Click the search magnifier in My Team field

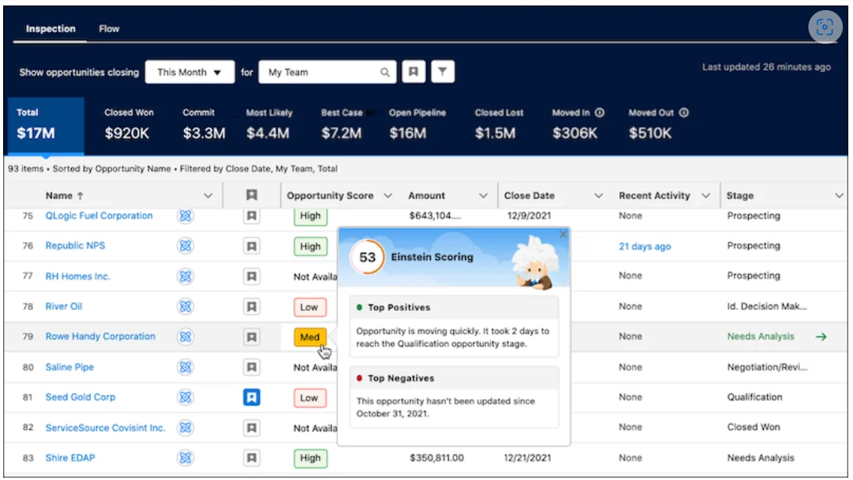(384, 72)
